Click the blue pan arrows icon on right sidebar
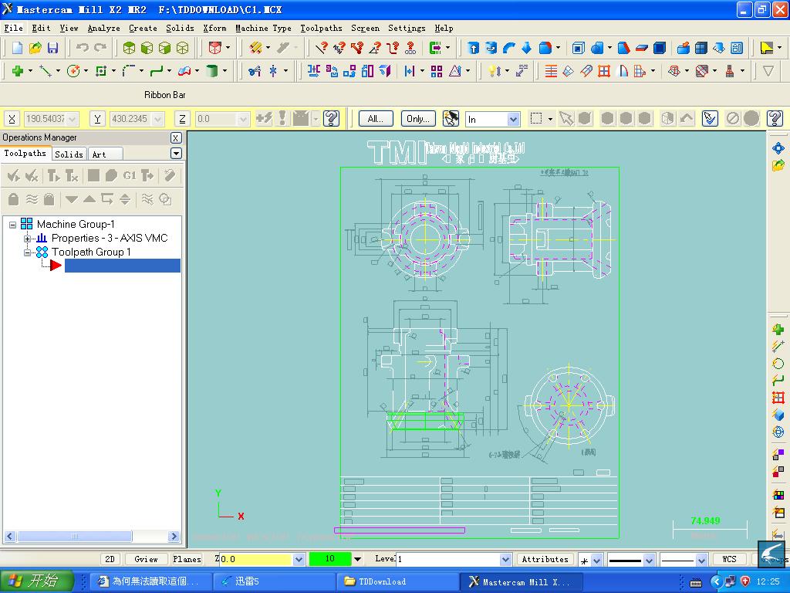790x593 pixels. pyautogui.click(x=778, y=147)
